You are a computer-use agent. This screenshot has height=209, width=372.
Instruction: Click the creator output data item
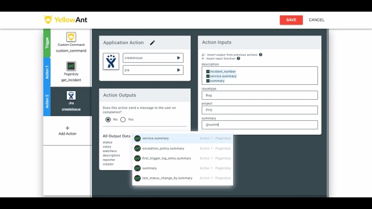108,164
